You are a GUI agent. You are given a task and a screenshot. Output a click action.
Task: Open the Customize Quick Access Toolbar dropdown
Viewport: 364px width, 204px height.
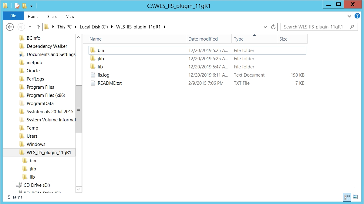[31, 6]
